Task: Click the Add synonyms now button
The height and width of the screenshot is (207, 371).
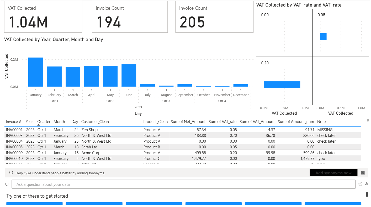Action: tap(333, 172)
